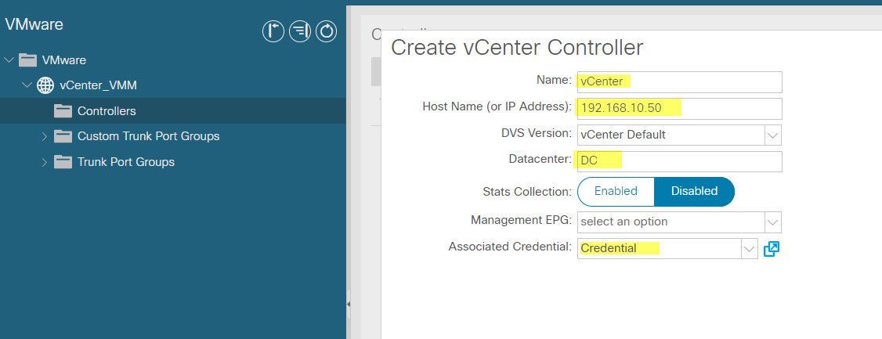The height and width of the screenshot is (339, 882).
Task: Open the Associated Credential dropdown arrow
Action: (750, 248)
